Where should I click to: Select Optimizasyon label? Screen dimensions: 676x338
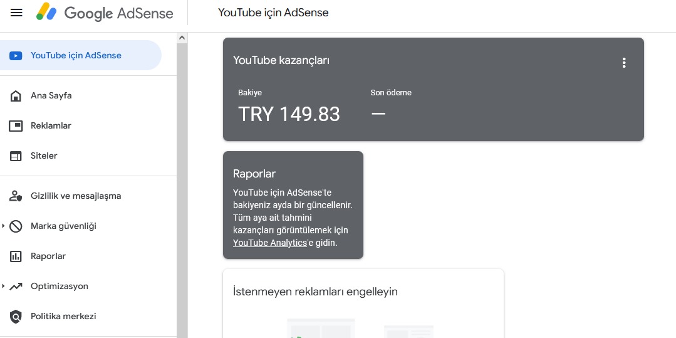coord(60,286)
